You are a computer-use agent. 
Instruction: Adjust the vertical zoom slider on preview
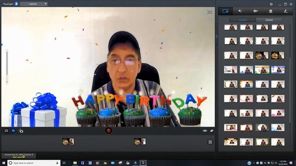point(7,67)
